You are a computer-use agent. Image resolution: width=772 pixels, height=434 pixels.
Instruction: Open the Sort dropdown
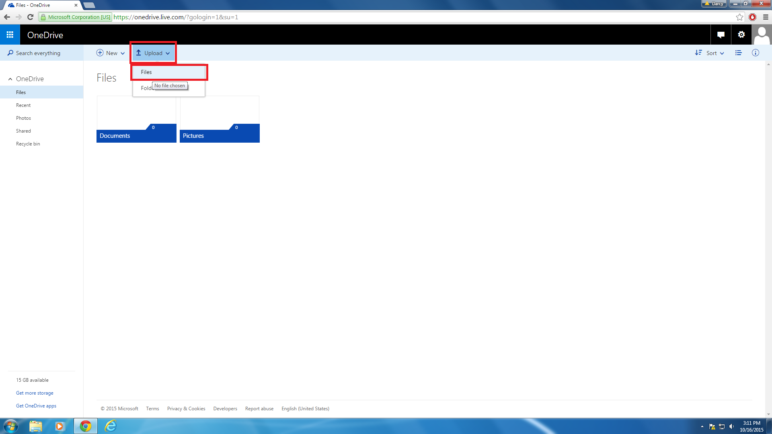point(710,53)
